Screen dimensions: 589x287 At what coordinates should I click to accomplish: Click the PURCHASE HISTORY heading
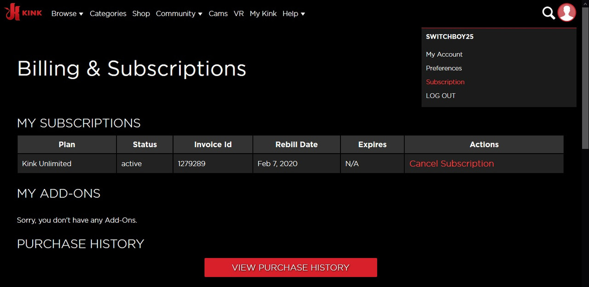[x=81, y=244]
